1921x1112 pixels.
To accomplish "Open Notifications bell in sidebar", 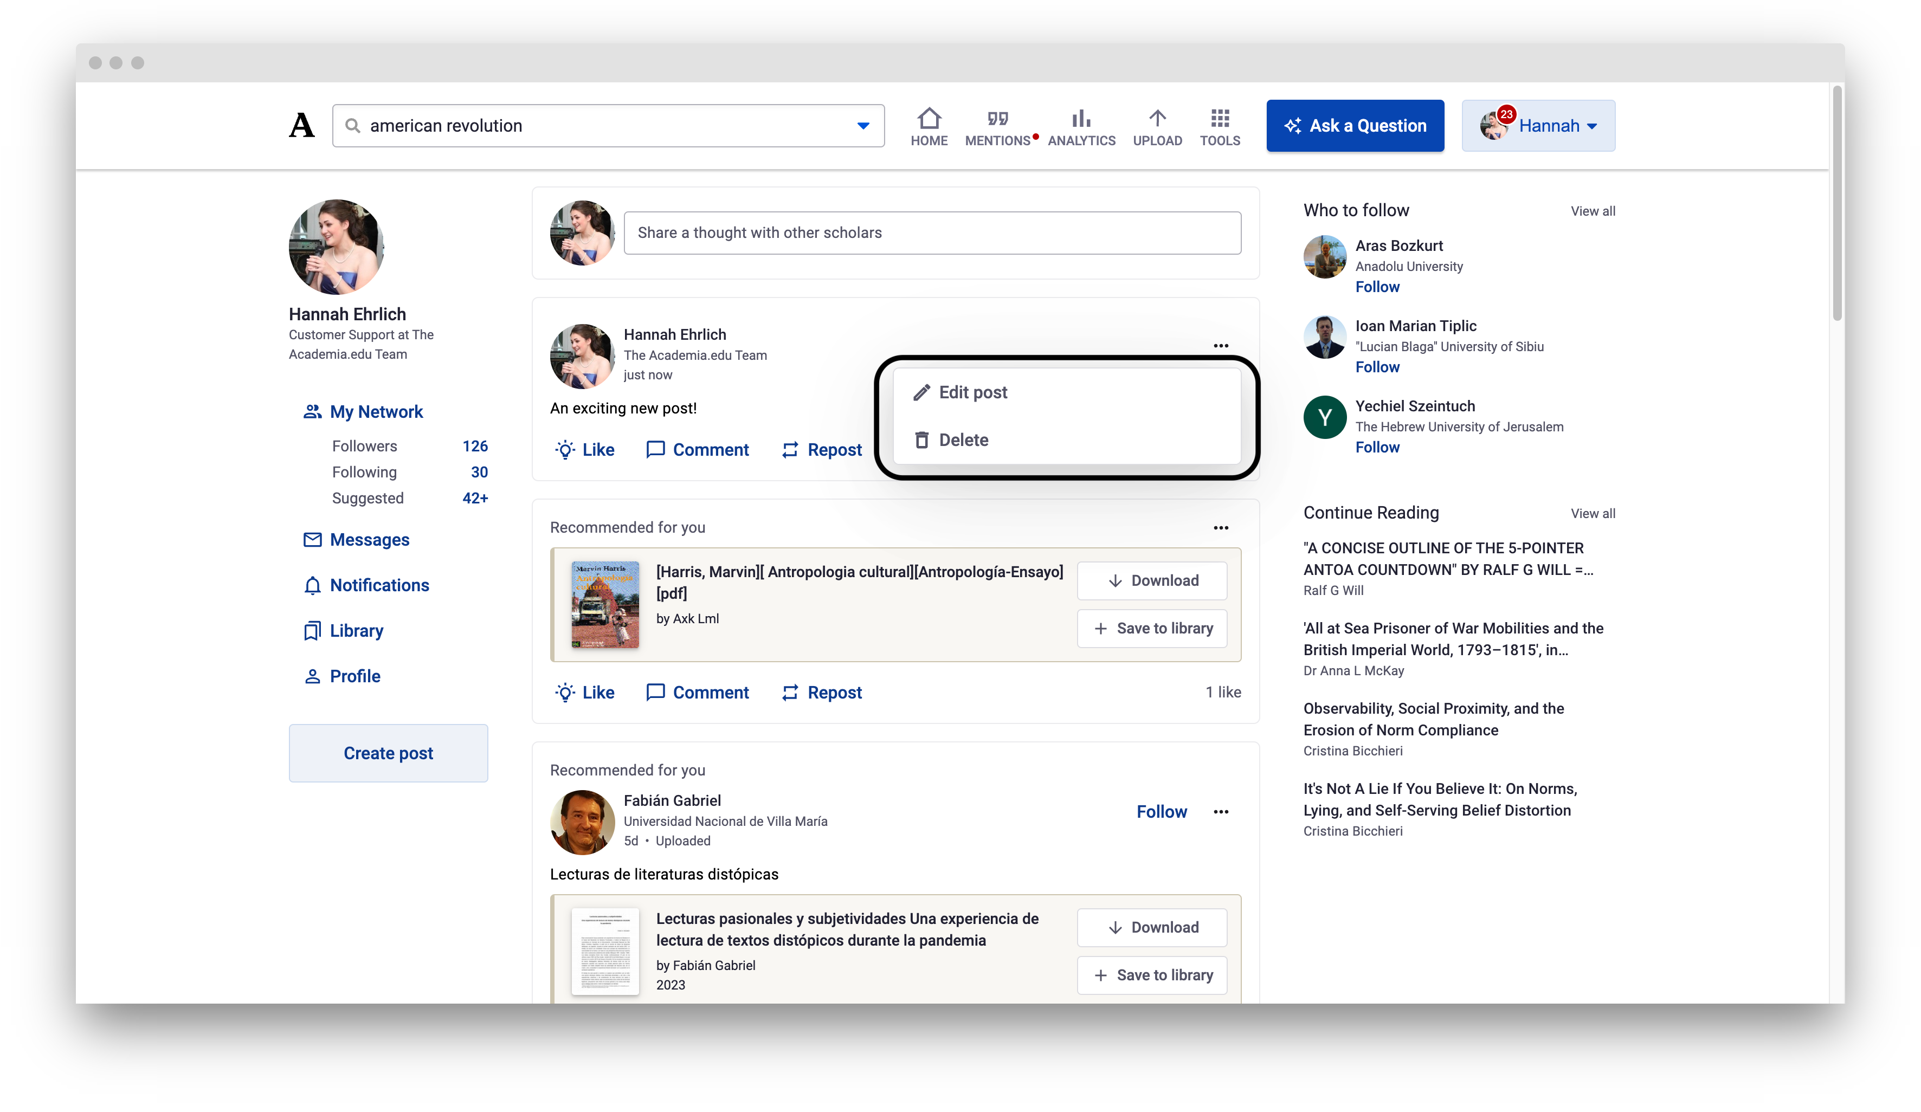I will point(366,585).
